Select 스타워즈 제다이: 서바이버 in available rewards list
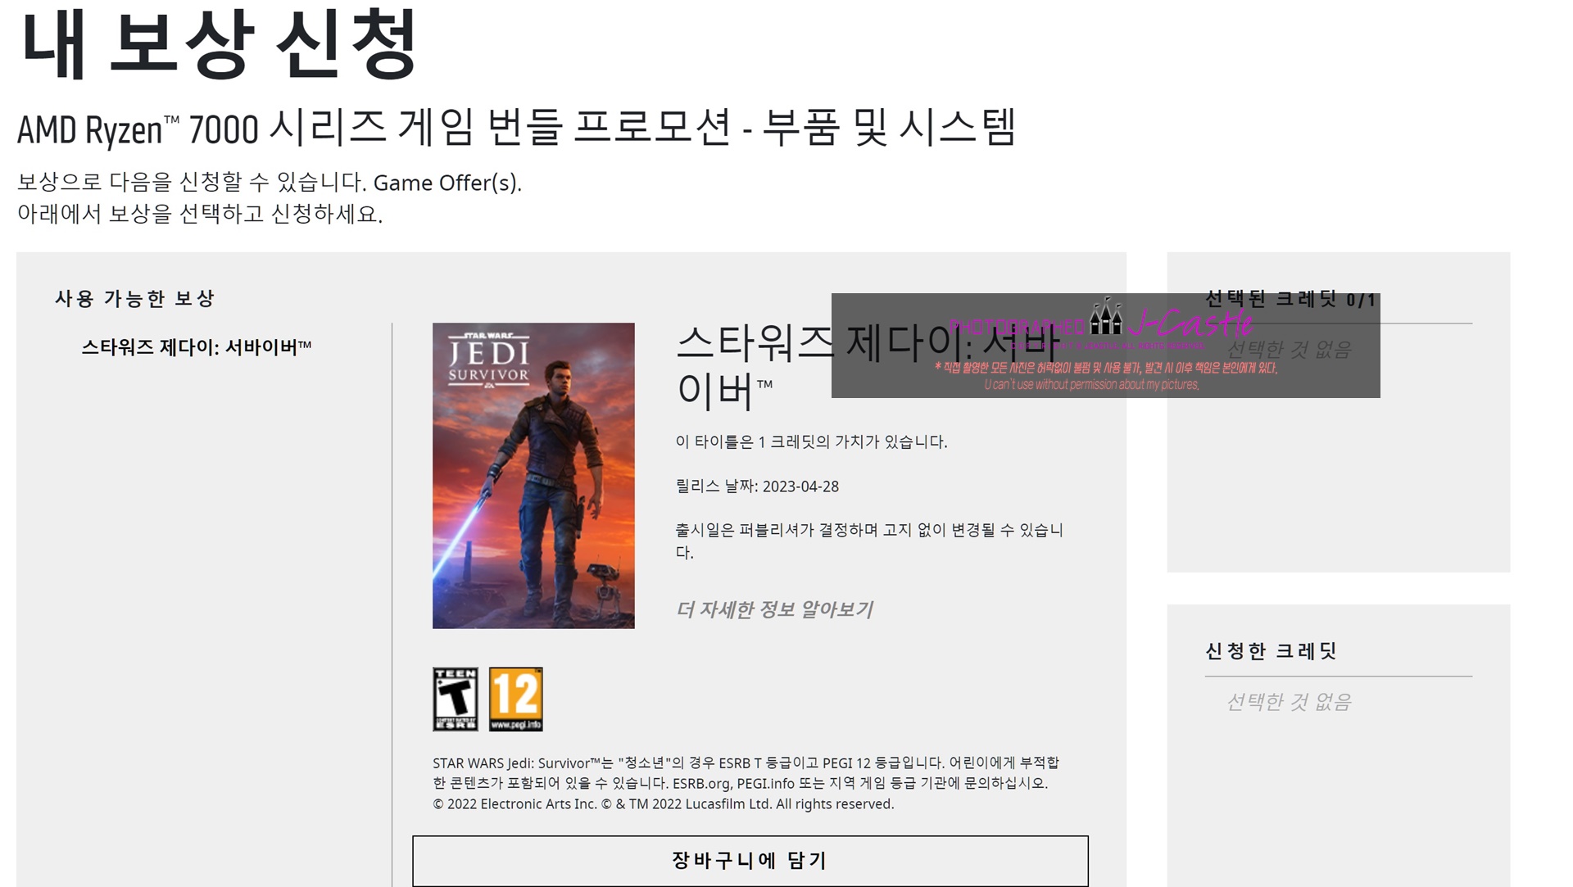 (x=197, y=347)
